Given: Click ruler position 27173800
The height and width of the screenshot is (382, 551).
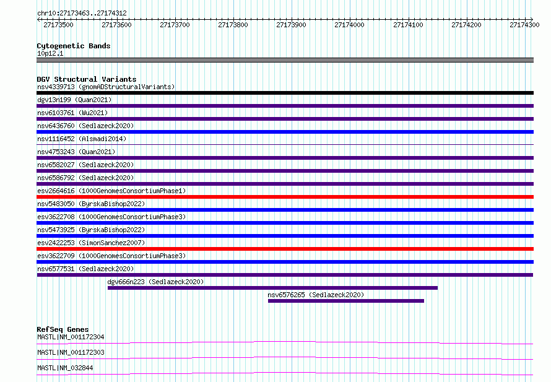Looking at the screenshot, I should click(233, 25).
